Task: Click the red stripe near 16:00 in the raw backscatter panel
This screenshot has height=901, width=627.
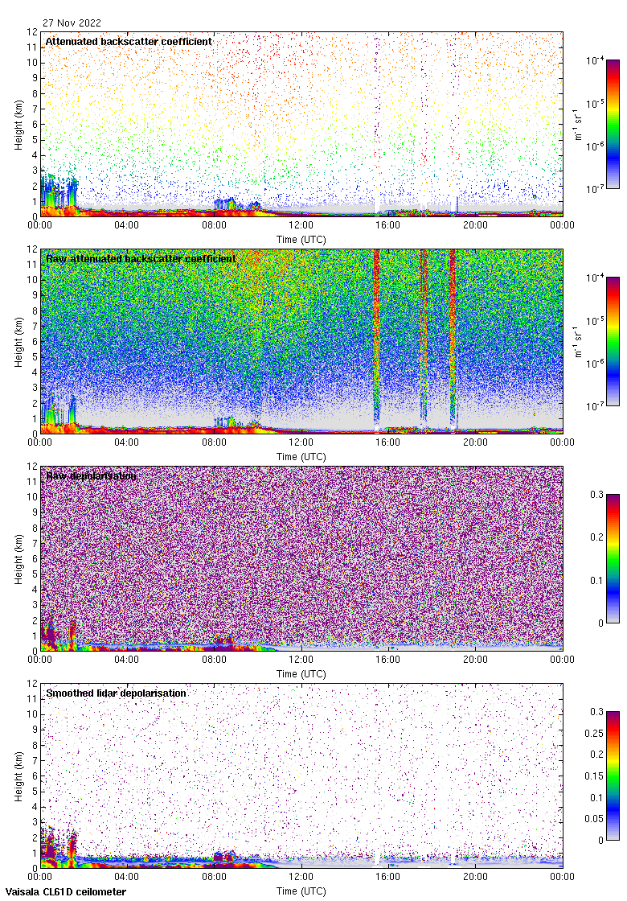Action: pyautogui.click(x=377, y=339)
